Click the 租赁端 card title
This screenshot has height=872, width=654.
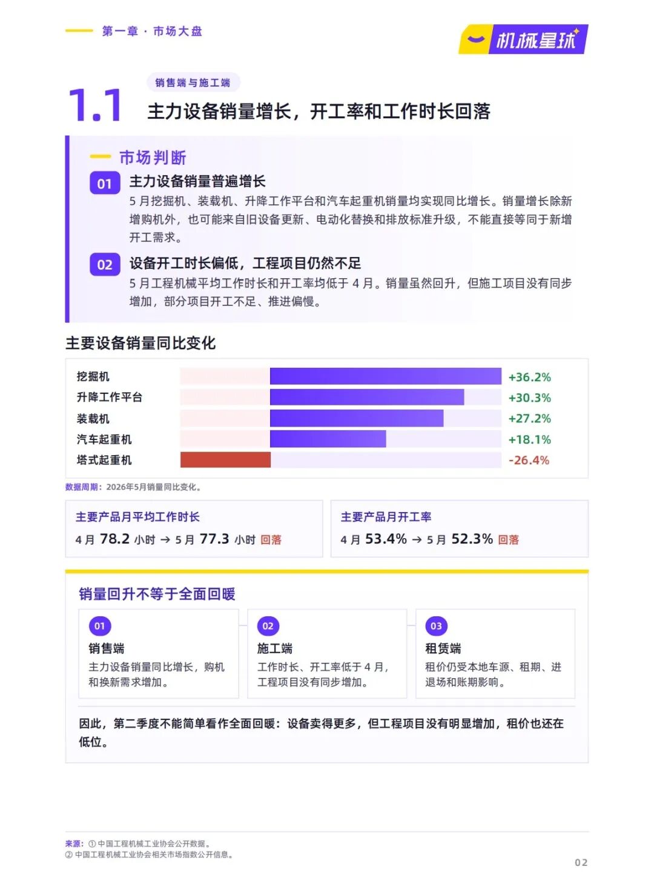click(443, 648)
